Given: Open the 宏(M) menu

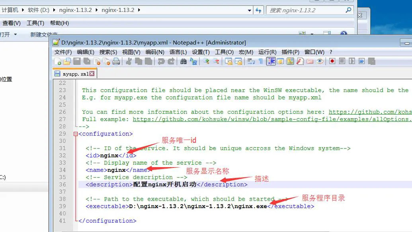Looking at the screenshot, I should coord(246,52).
